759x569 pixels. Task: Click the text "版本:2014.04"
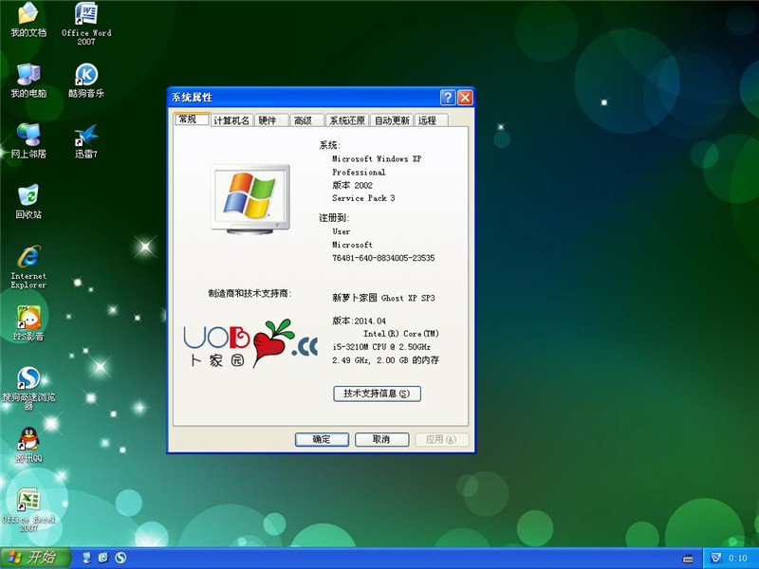click(x=360, y=321)
